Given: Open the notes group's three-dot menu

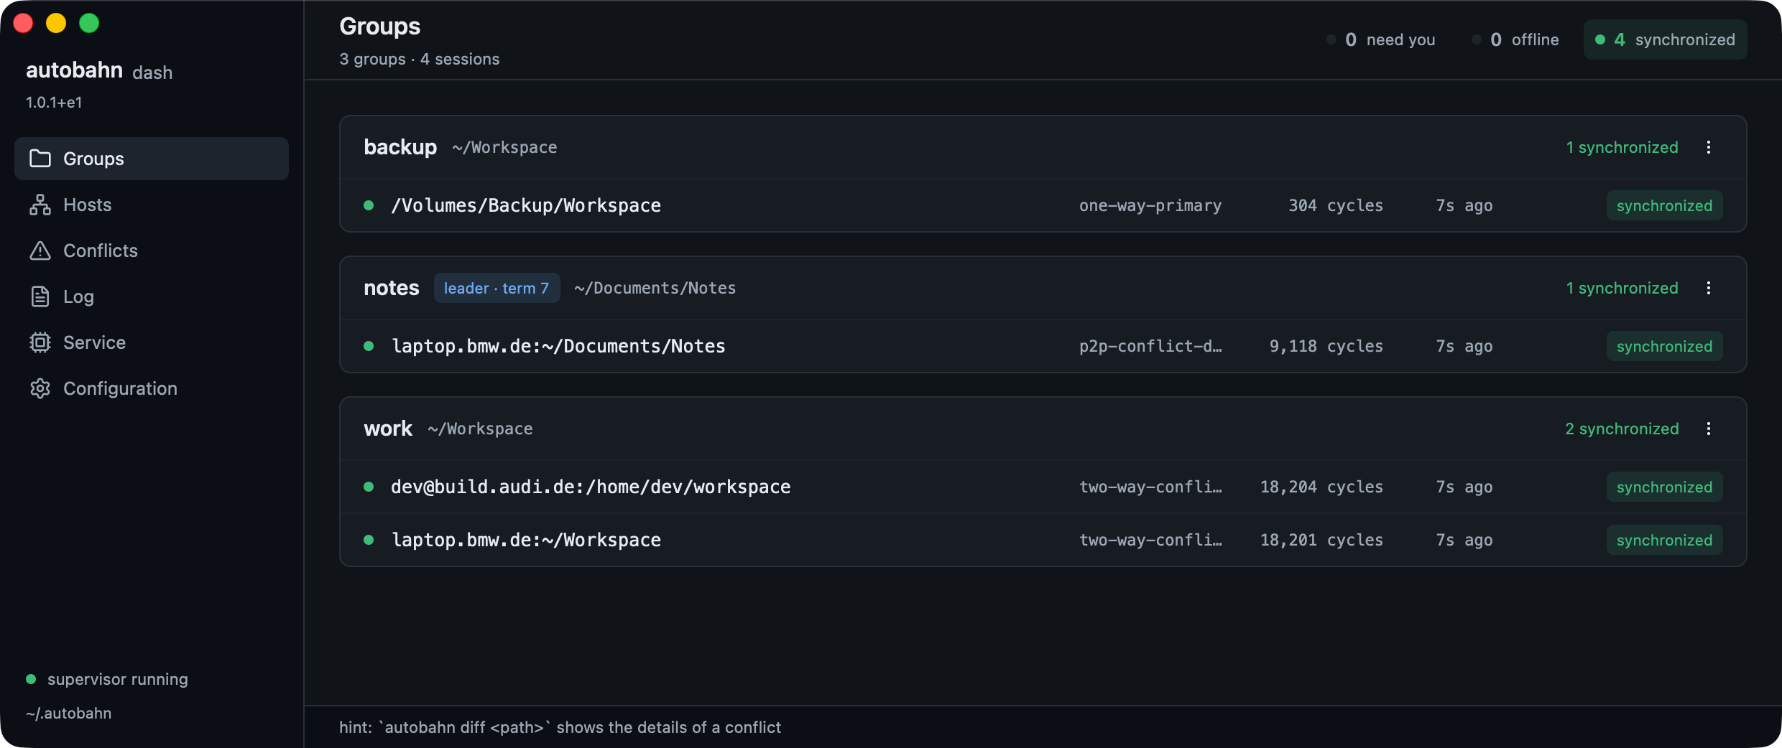Looking at the screenshot, I should click(1709, 288).
